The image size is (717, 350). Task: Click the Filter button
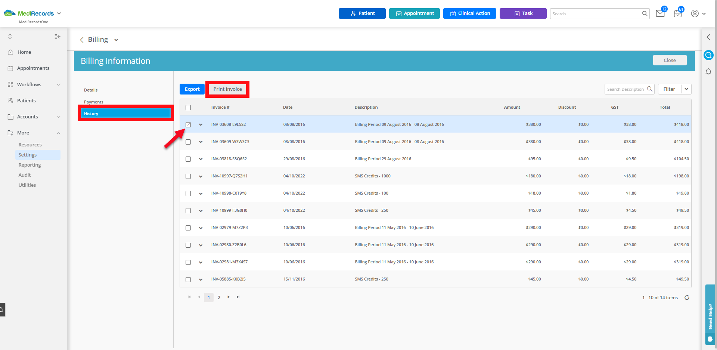[670, 89]
